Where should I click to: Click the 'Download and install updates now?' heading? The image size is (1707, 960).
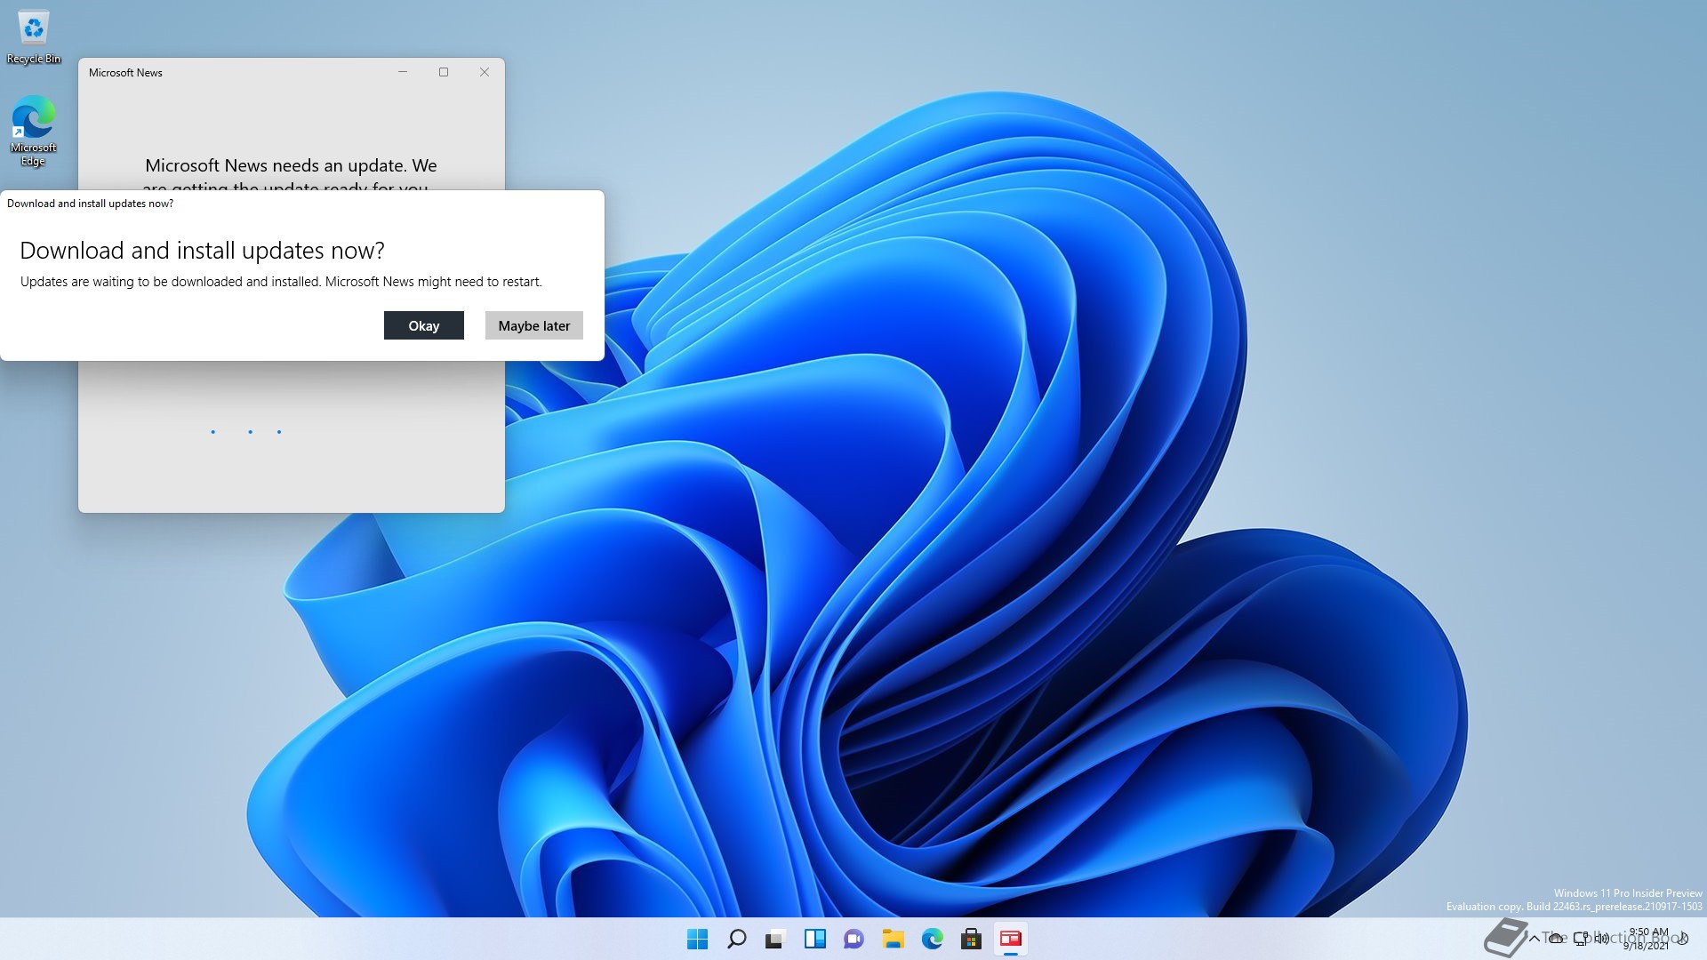pos(202,251)
